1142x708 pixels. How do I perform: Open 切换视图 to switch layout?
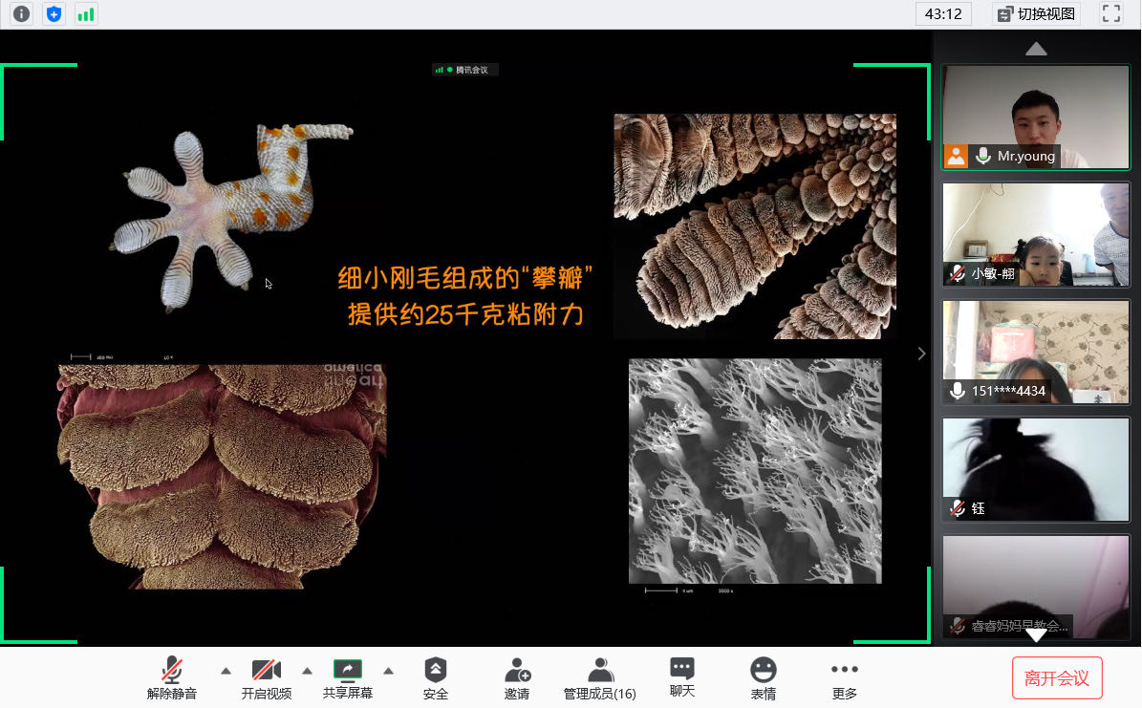[x=1034, y=14]
